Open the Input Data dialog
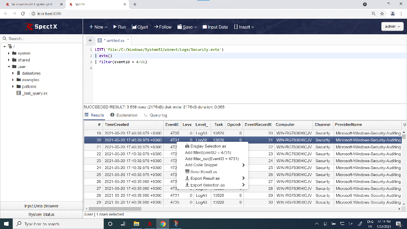This screenshot has width=407, height=229. 215,27
